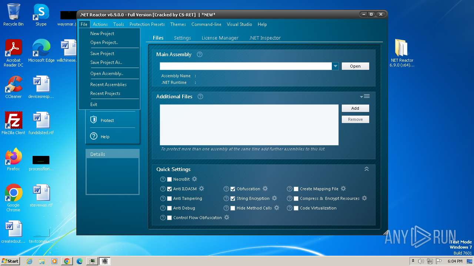Click the Windows Start button
474x266 pixels.
[x=10, y=261]
